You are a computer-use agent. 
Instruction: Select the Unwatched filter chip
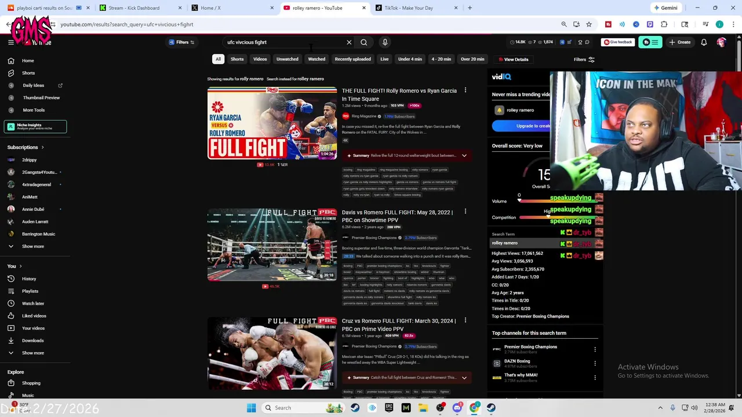point(288,59)
